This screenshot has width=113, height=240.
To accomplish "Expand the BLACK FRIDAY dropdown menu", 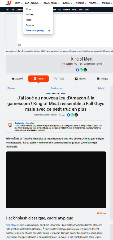I will (51, 3).
